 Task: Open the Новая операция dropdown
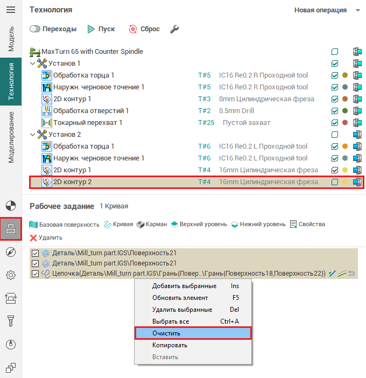(357, 10)
